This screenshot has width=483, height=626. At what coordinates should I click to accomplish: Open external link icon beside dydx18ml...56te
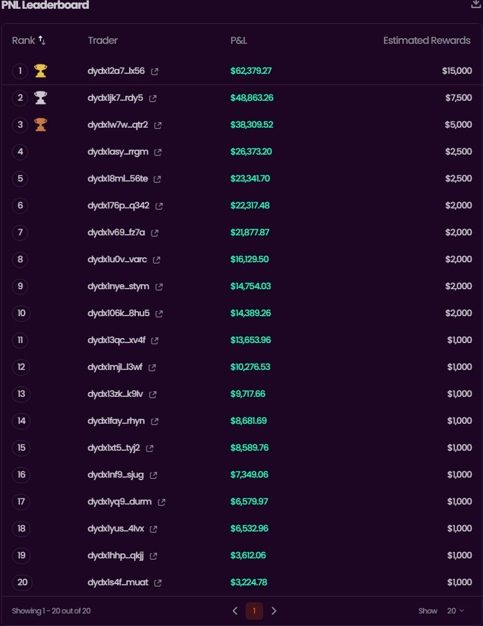pos(157,179)
